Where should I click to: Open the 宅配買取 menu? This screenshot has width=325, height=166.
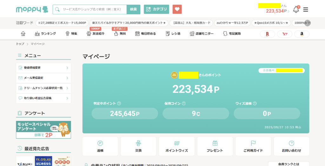point(232,34)
